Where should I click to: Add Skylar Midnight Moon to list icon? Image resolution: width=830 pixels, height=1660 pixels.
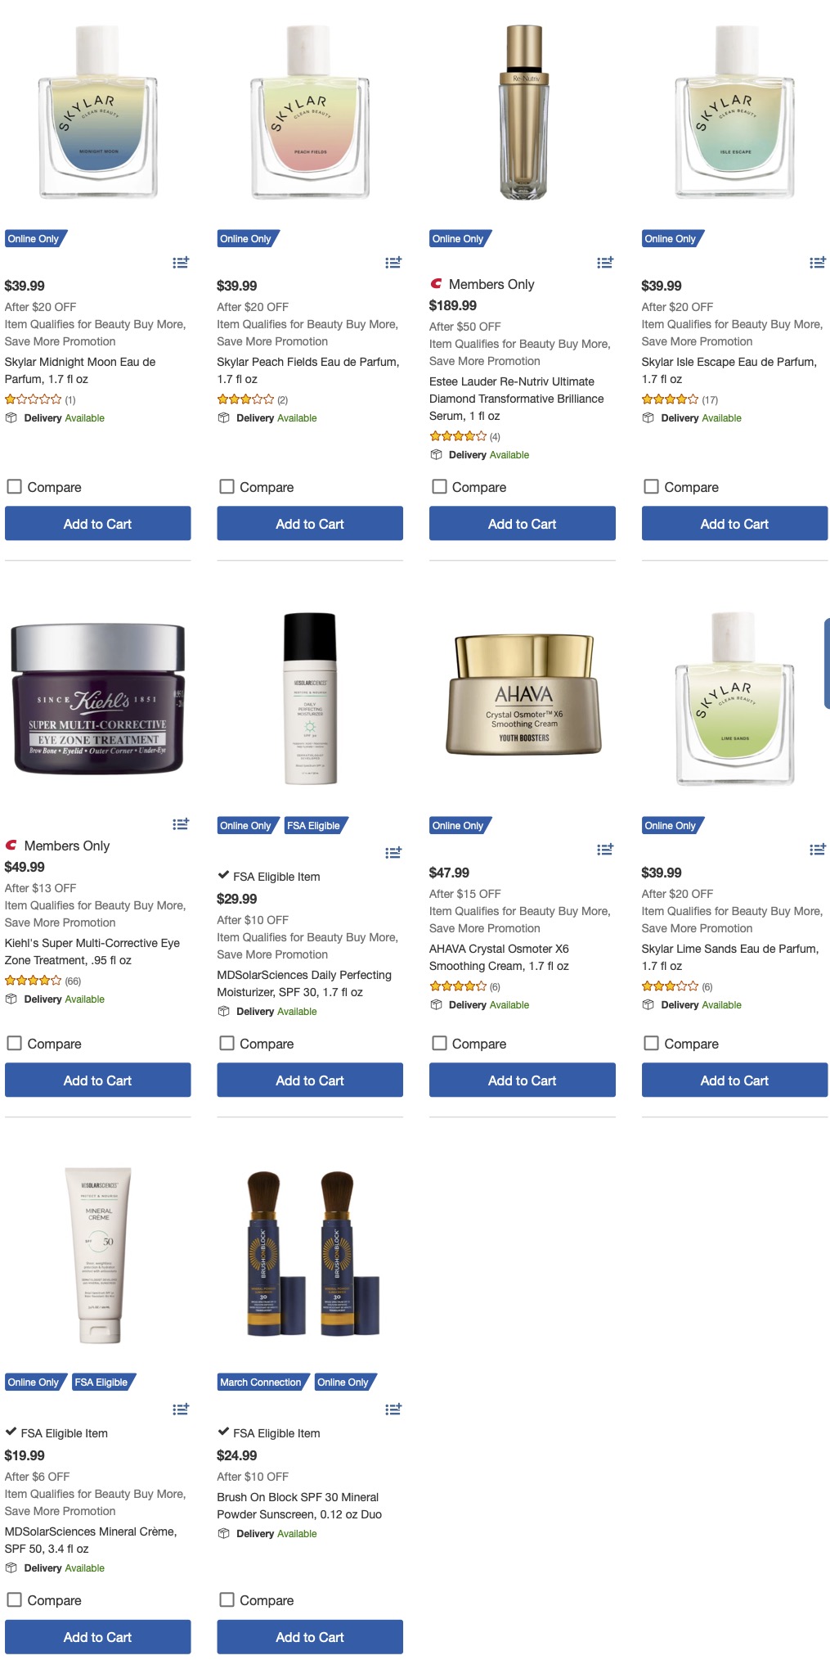tap(181, 263)
